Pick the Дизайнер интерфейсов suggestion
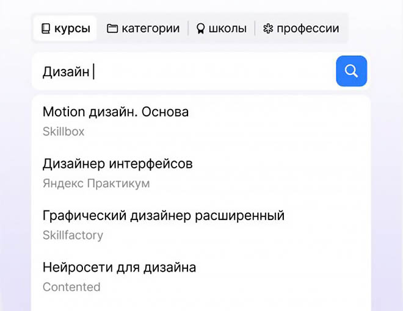The height and width of the screenshot is (311, 403). tap(118, 164)
